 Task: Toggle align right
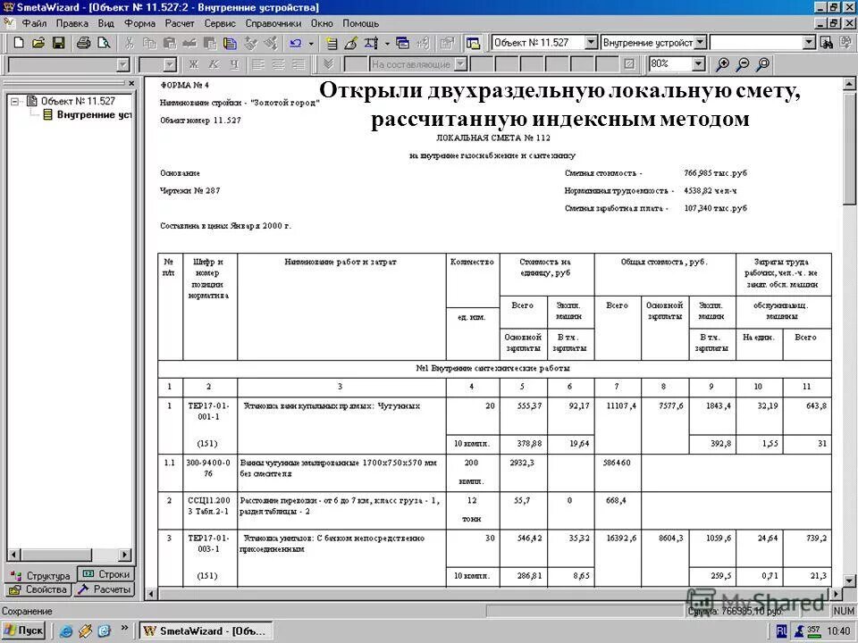tap(299, 64)
